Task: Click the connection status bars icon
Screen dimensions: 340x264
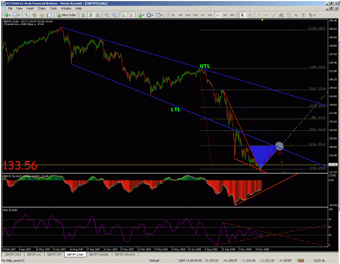Action: point(300,261)
